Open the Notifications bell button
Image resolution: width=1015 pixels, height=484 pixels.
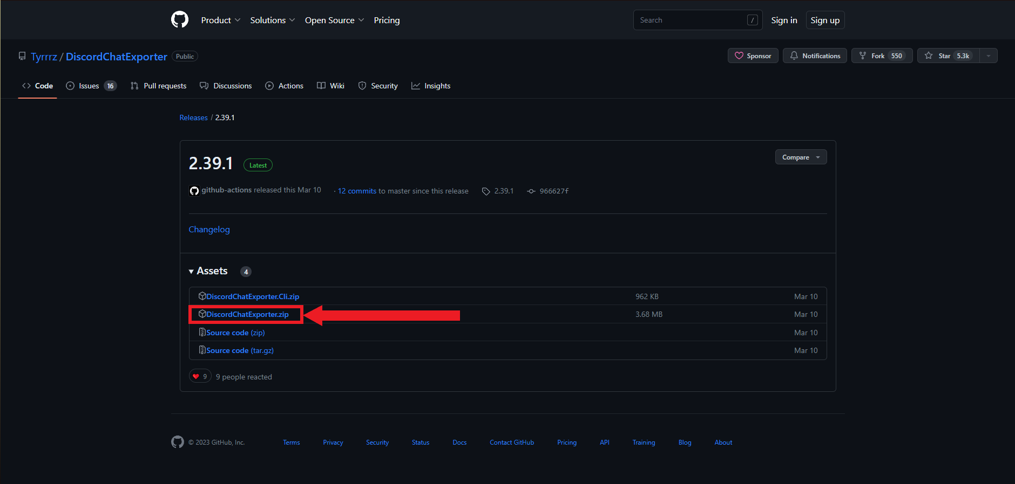tap(815, 56)
